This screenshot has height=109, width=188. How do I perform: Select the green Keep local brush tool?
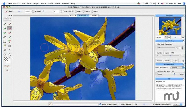coord(5,28)
